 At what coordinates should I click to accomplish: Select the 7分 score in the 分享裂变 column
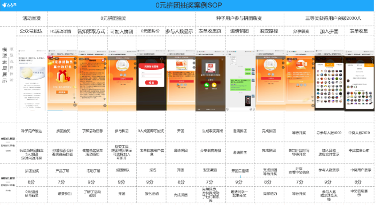pos(300,182)
